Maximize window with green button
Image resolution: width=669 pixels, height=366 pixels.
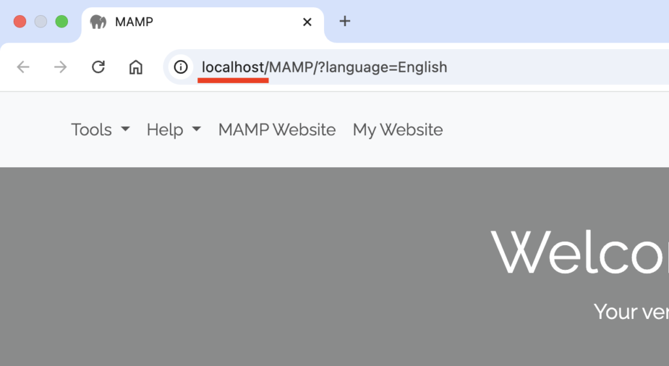tap(61, 22)
